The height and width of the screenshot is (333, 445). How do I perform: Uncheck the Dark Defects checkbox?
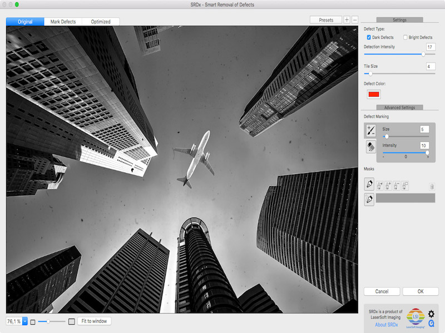[x=369, y=37]
